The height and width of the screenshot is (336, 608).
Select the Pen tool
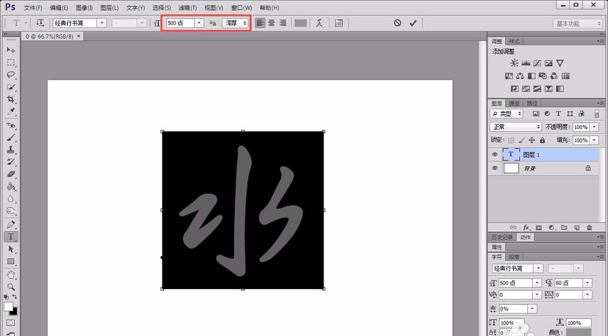pos(11,224)
